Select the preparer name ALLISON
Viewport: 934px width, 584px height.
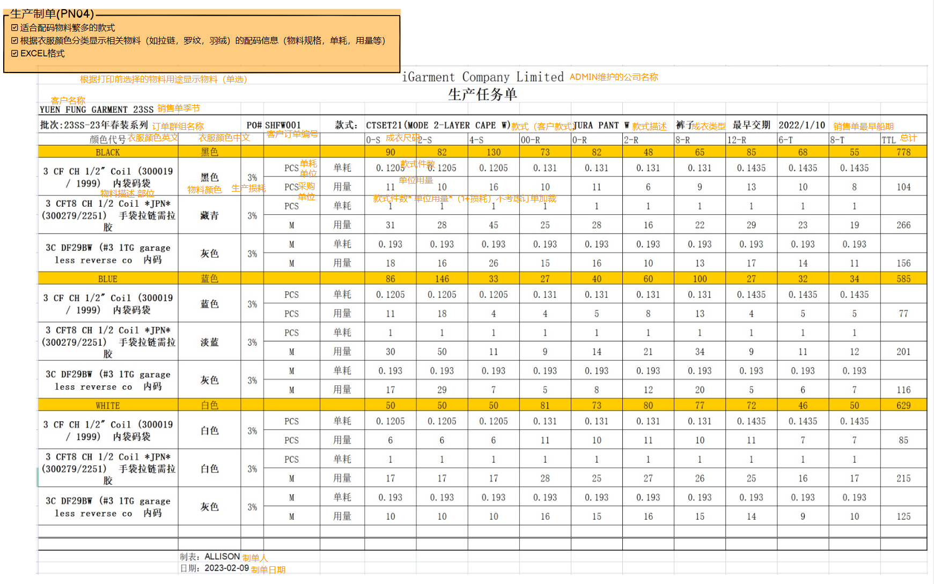(222, 557)
